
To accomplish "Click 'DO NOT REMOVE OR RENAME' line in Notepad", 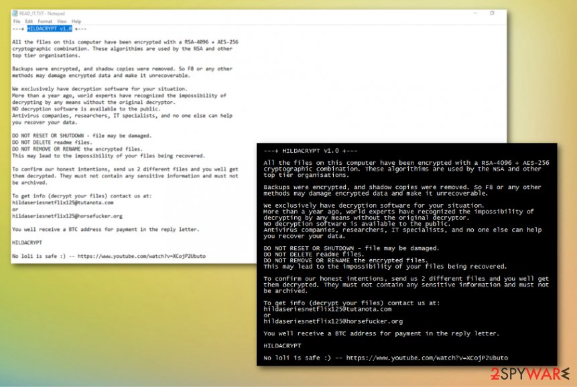I will coord(77,149).
